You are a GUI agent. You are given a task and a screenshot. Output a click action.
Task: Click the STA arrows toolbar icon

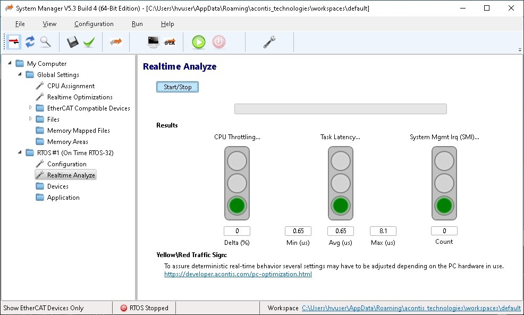(x=170, y=42)
